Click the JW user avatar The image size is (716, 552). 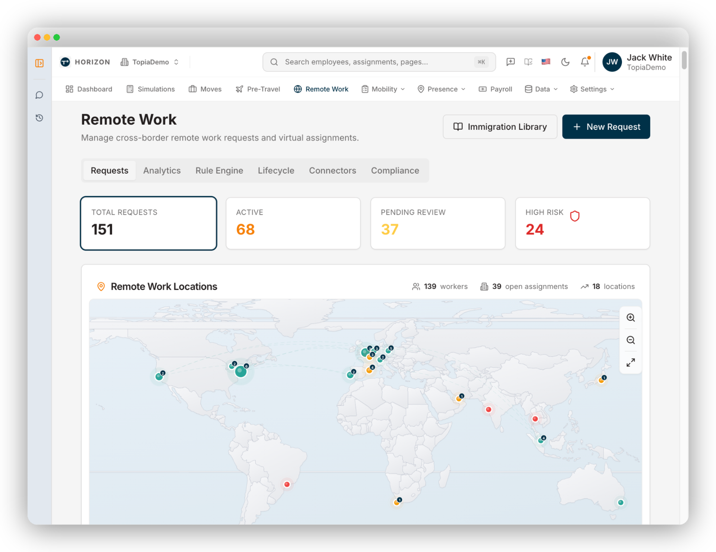coord(612,62)
